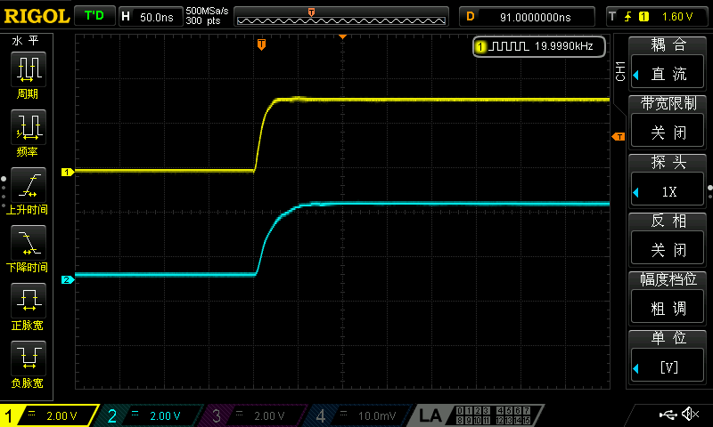This screenshot has width=713, height=427.
Task: Click the rising edge trigger icon
Action: pyautogui.click(x=628, y=17)
